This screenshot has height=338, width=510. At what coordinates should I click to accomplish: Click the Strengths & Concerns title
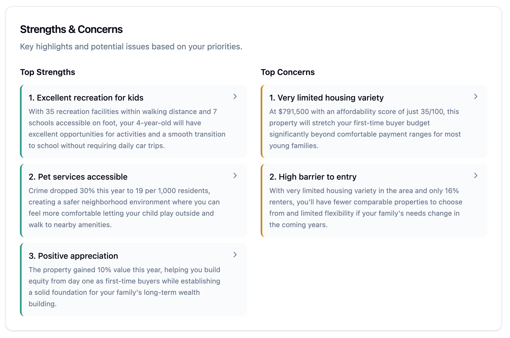(71, 29)
